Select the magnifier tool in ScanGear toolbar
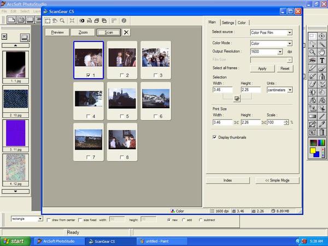328x246 pixels. [62, 21]
